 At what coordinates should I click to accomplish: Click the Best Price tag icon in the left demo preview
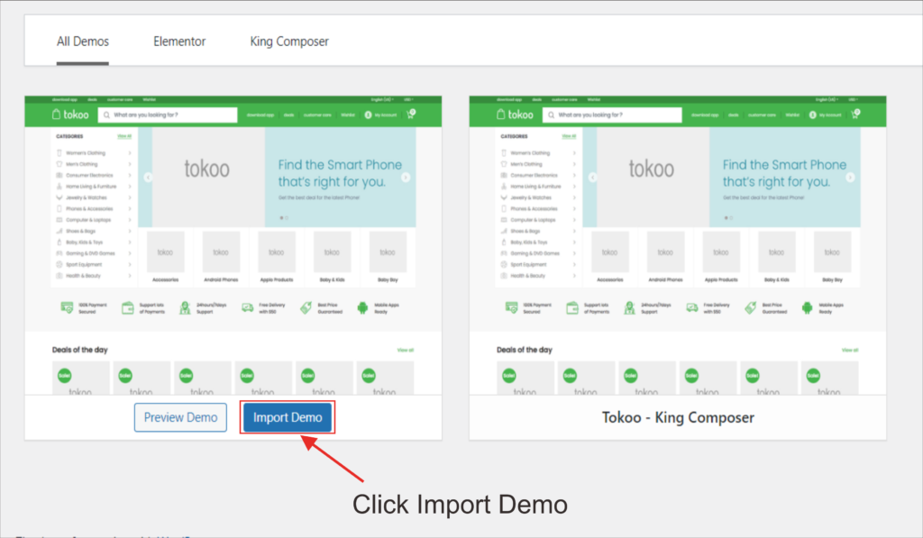(306, 307)
